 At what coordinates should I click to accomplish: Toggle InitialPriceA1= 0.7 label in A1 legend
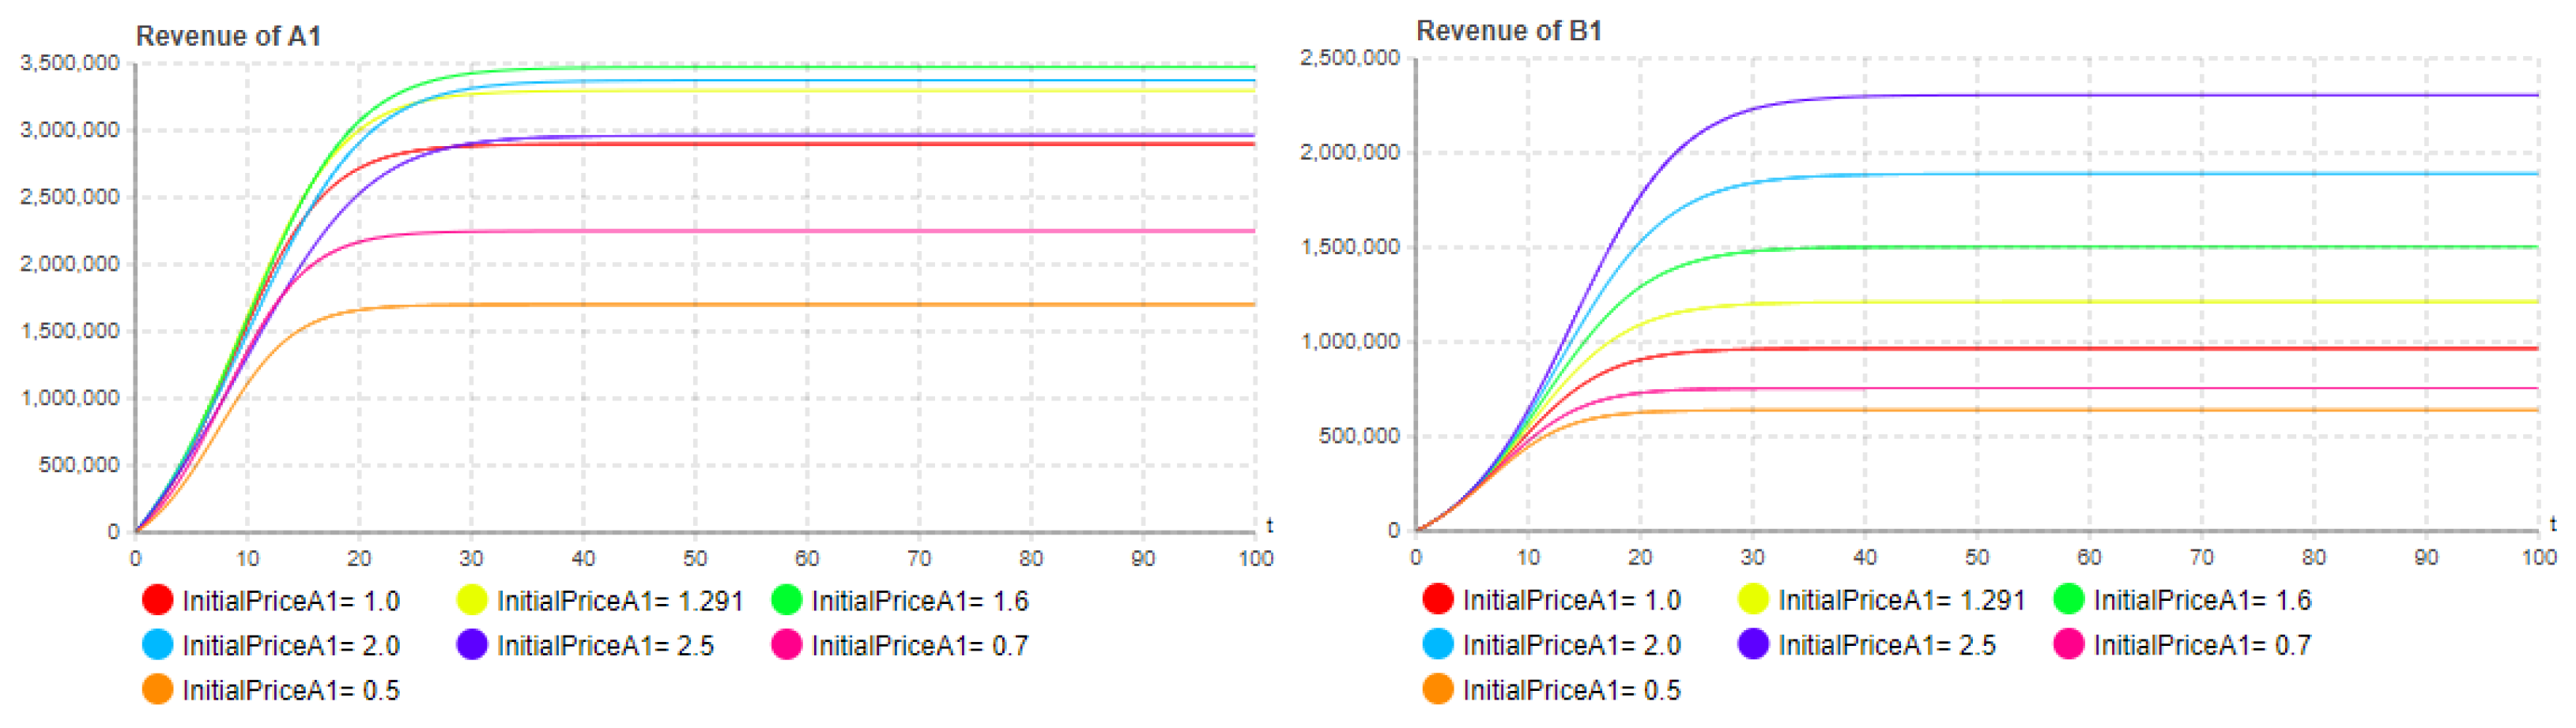[x=919, y=645]
